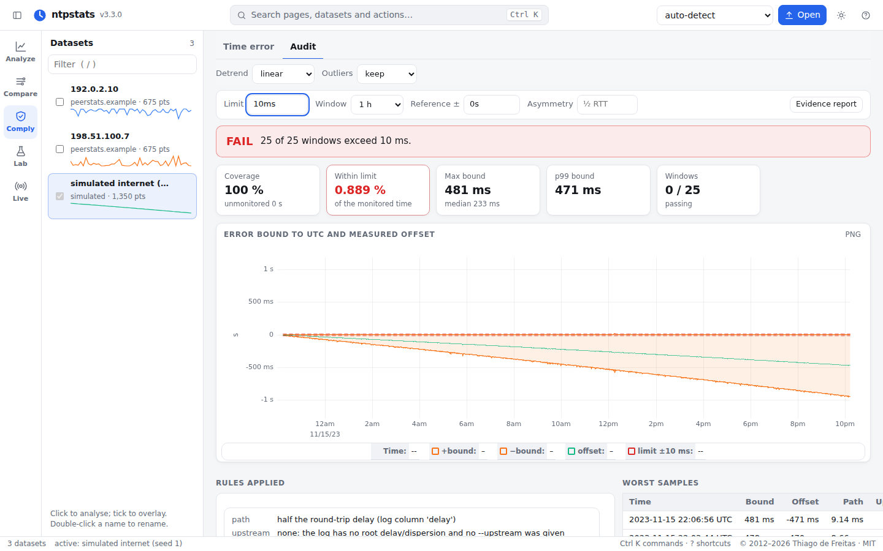Click the Open upload button

pos(802,15)
